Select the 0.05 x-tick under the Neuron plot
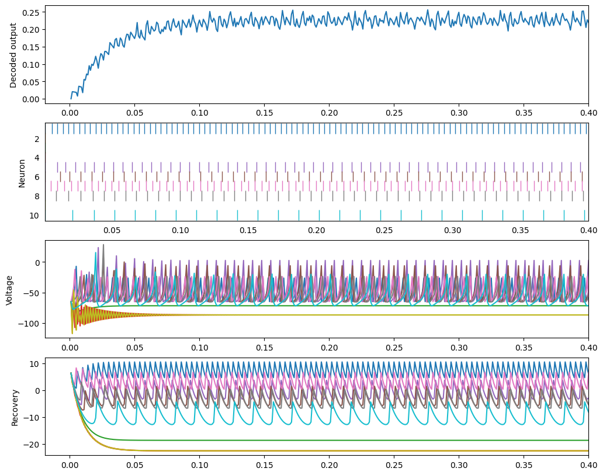The width and height of the screenshot is (603, 475). point(112,230)
